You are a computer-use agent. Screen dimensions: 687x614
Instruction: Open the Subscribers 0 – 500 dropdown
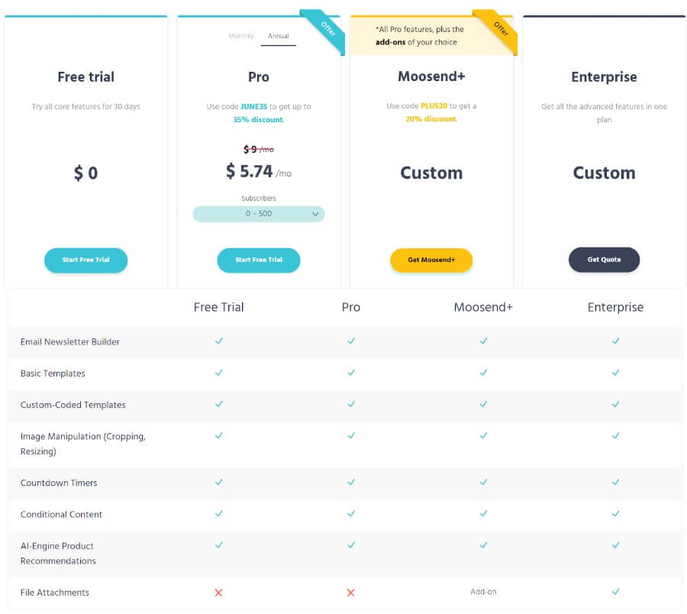(x=259, y=214)
